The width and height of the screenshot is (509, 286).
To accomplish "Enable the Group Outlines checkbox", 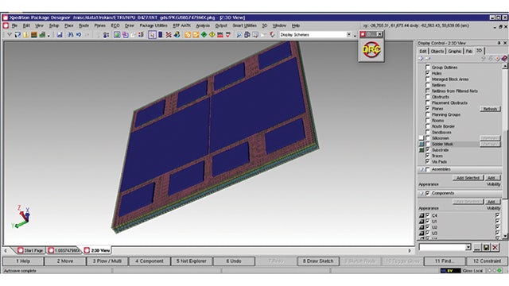I will pyautogui.click(x=428, y=67).
